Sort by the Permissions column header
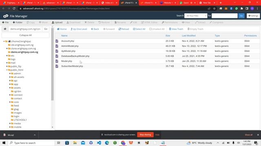This screenshot has width=261, height=146. click(x=250, y=36)
